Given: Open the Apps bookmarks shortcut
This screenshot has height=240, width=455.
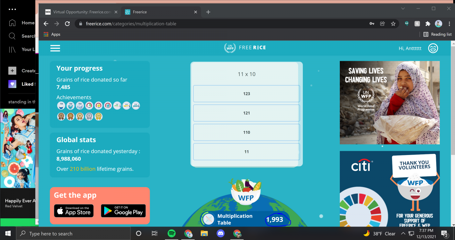Looking at the screenshot, I should pos(52,34).
